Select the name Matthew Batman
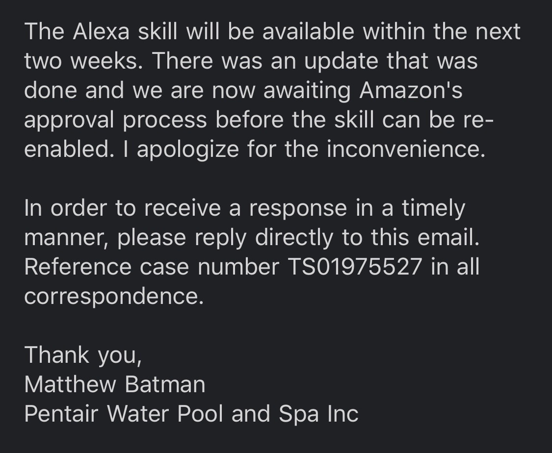This screenshot has height=453, width=552. tap(115, 384)
